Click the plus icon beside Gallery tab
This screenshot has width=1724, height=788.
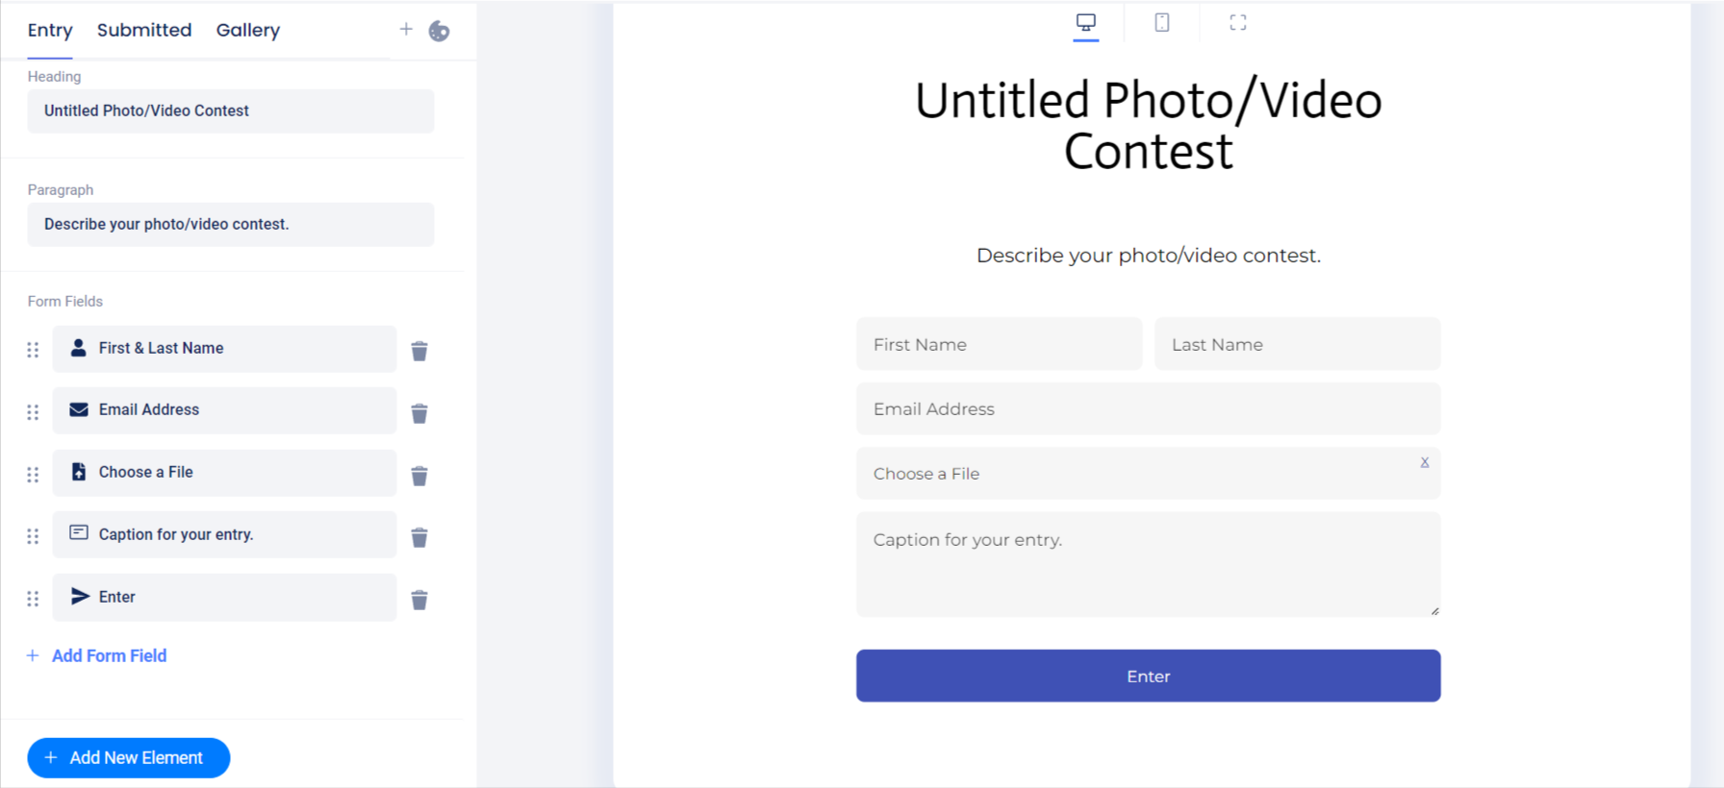(x=406, y=30)
